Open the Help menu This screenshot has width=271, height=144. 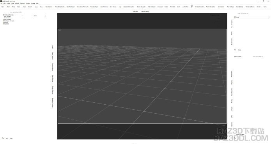tap(37, 4)
